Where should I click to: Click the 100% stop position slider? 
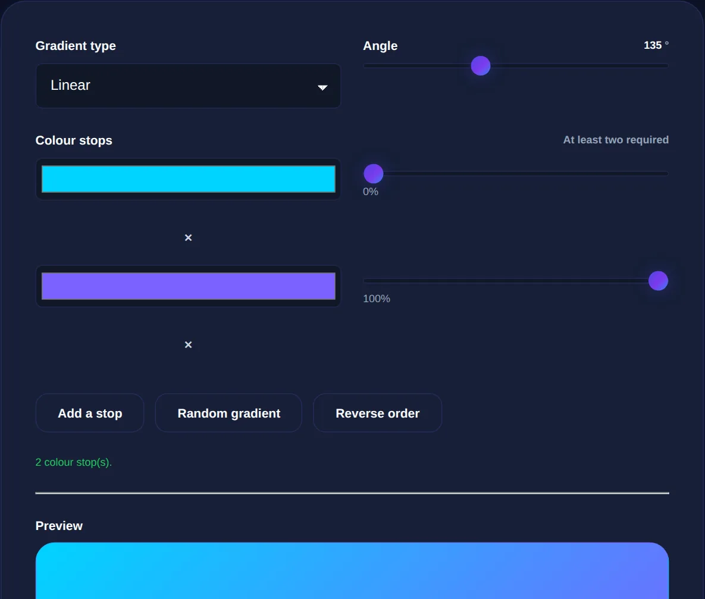[x=516, y=281]
